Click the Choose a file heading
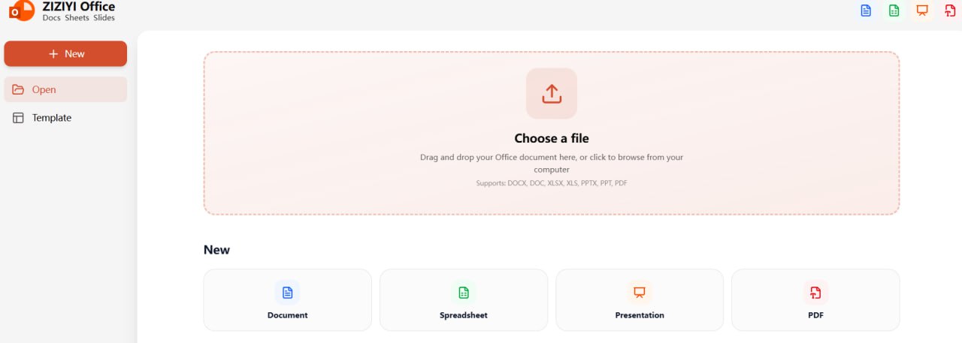 coord(552,138)
